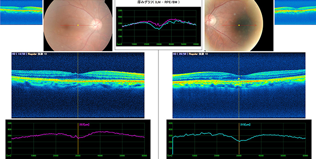
Task: Click the 257[um] thickness value marker
Action: [x=83, y=125]
